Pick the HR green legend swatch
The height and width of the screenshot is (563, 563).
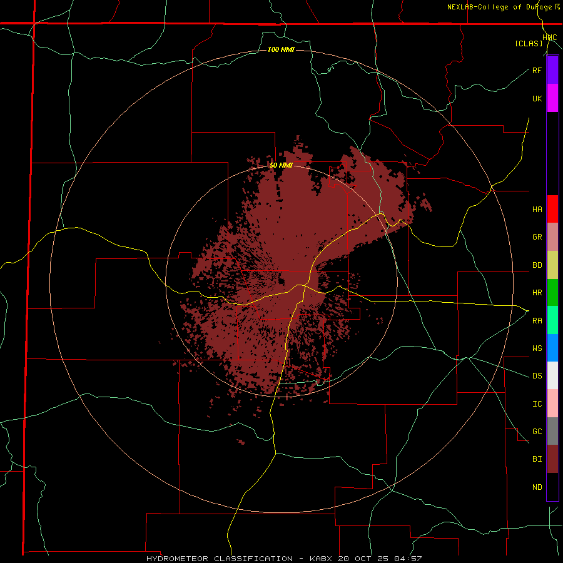point(552,293)
